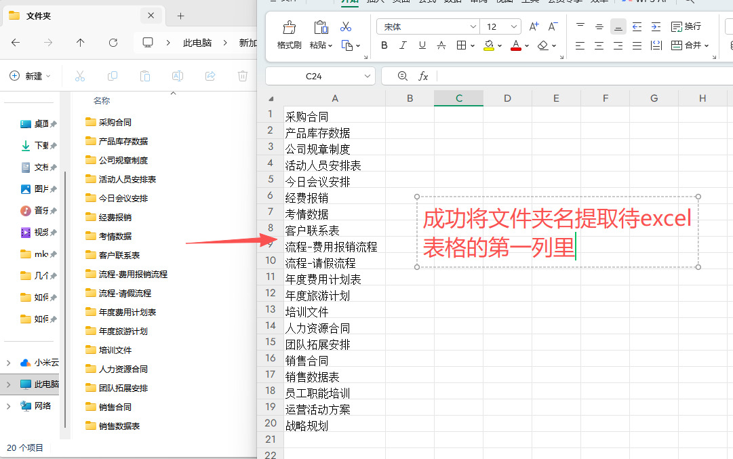Open the Merge (合并) dropdown arrow
The width and height of the screenshot is (733, 459).
707,46
